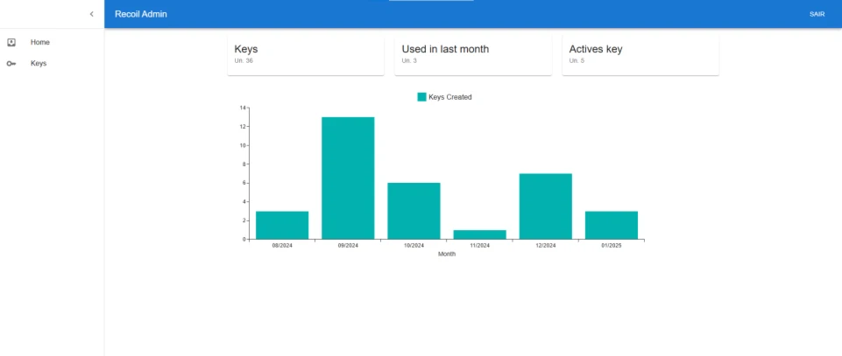Click the 09/2024 tallest bar
The image size is (842, 356).
[x=348, y=178]
